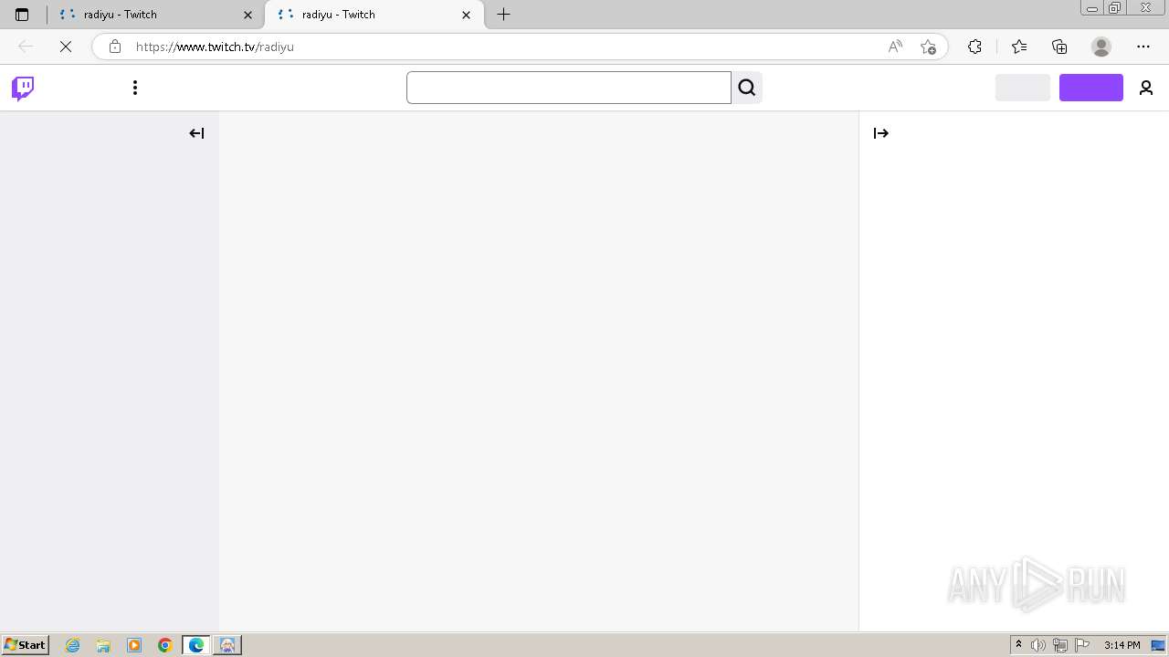Collapse the left side navigation panel
Screen dimensions: 1169x657
[x=196, y=133]
